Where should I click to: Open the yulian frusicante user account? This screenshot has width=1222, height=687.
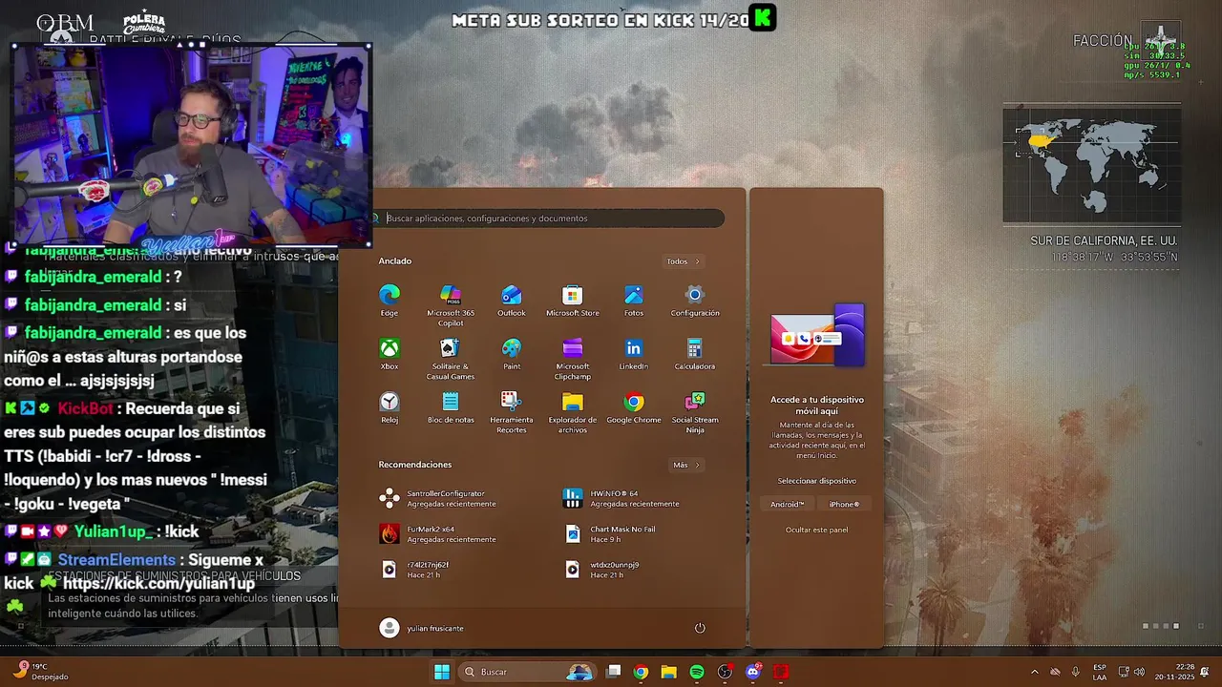tap(421, 628)
